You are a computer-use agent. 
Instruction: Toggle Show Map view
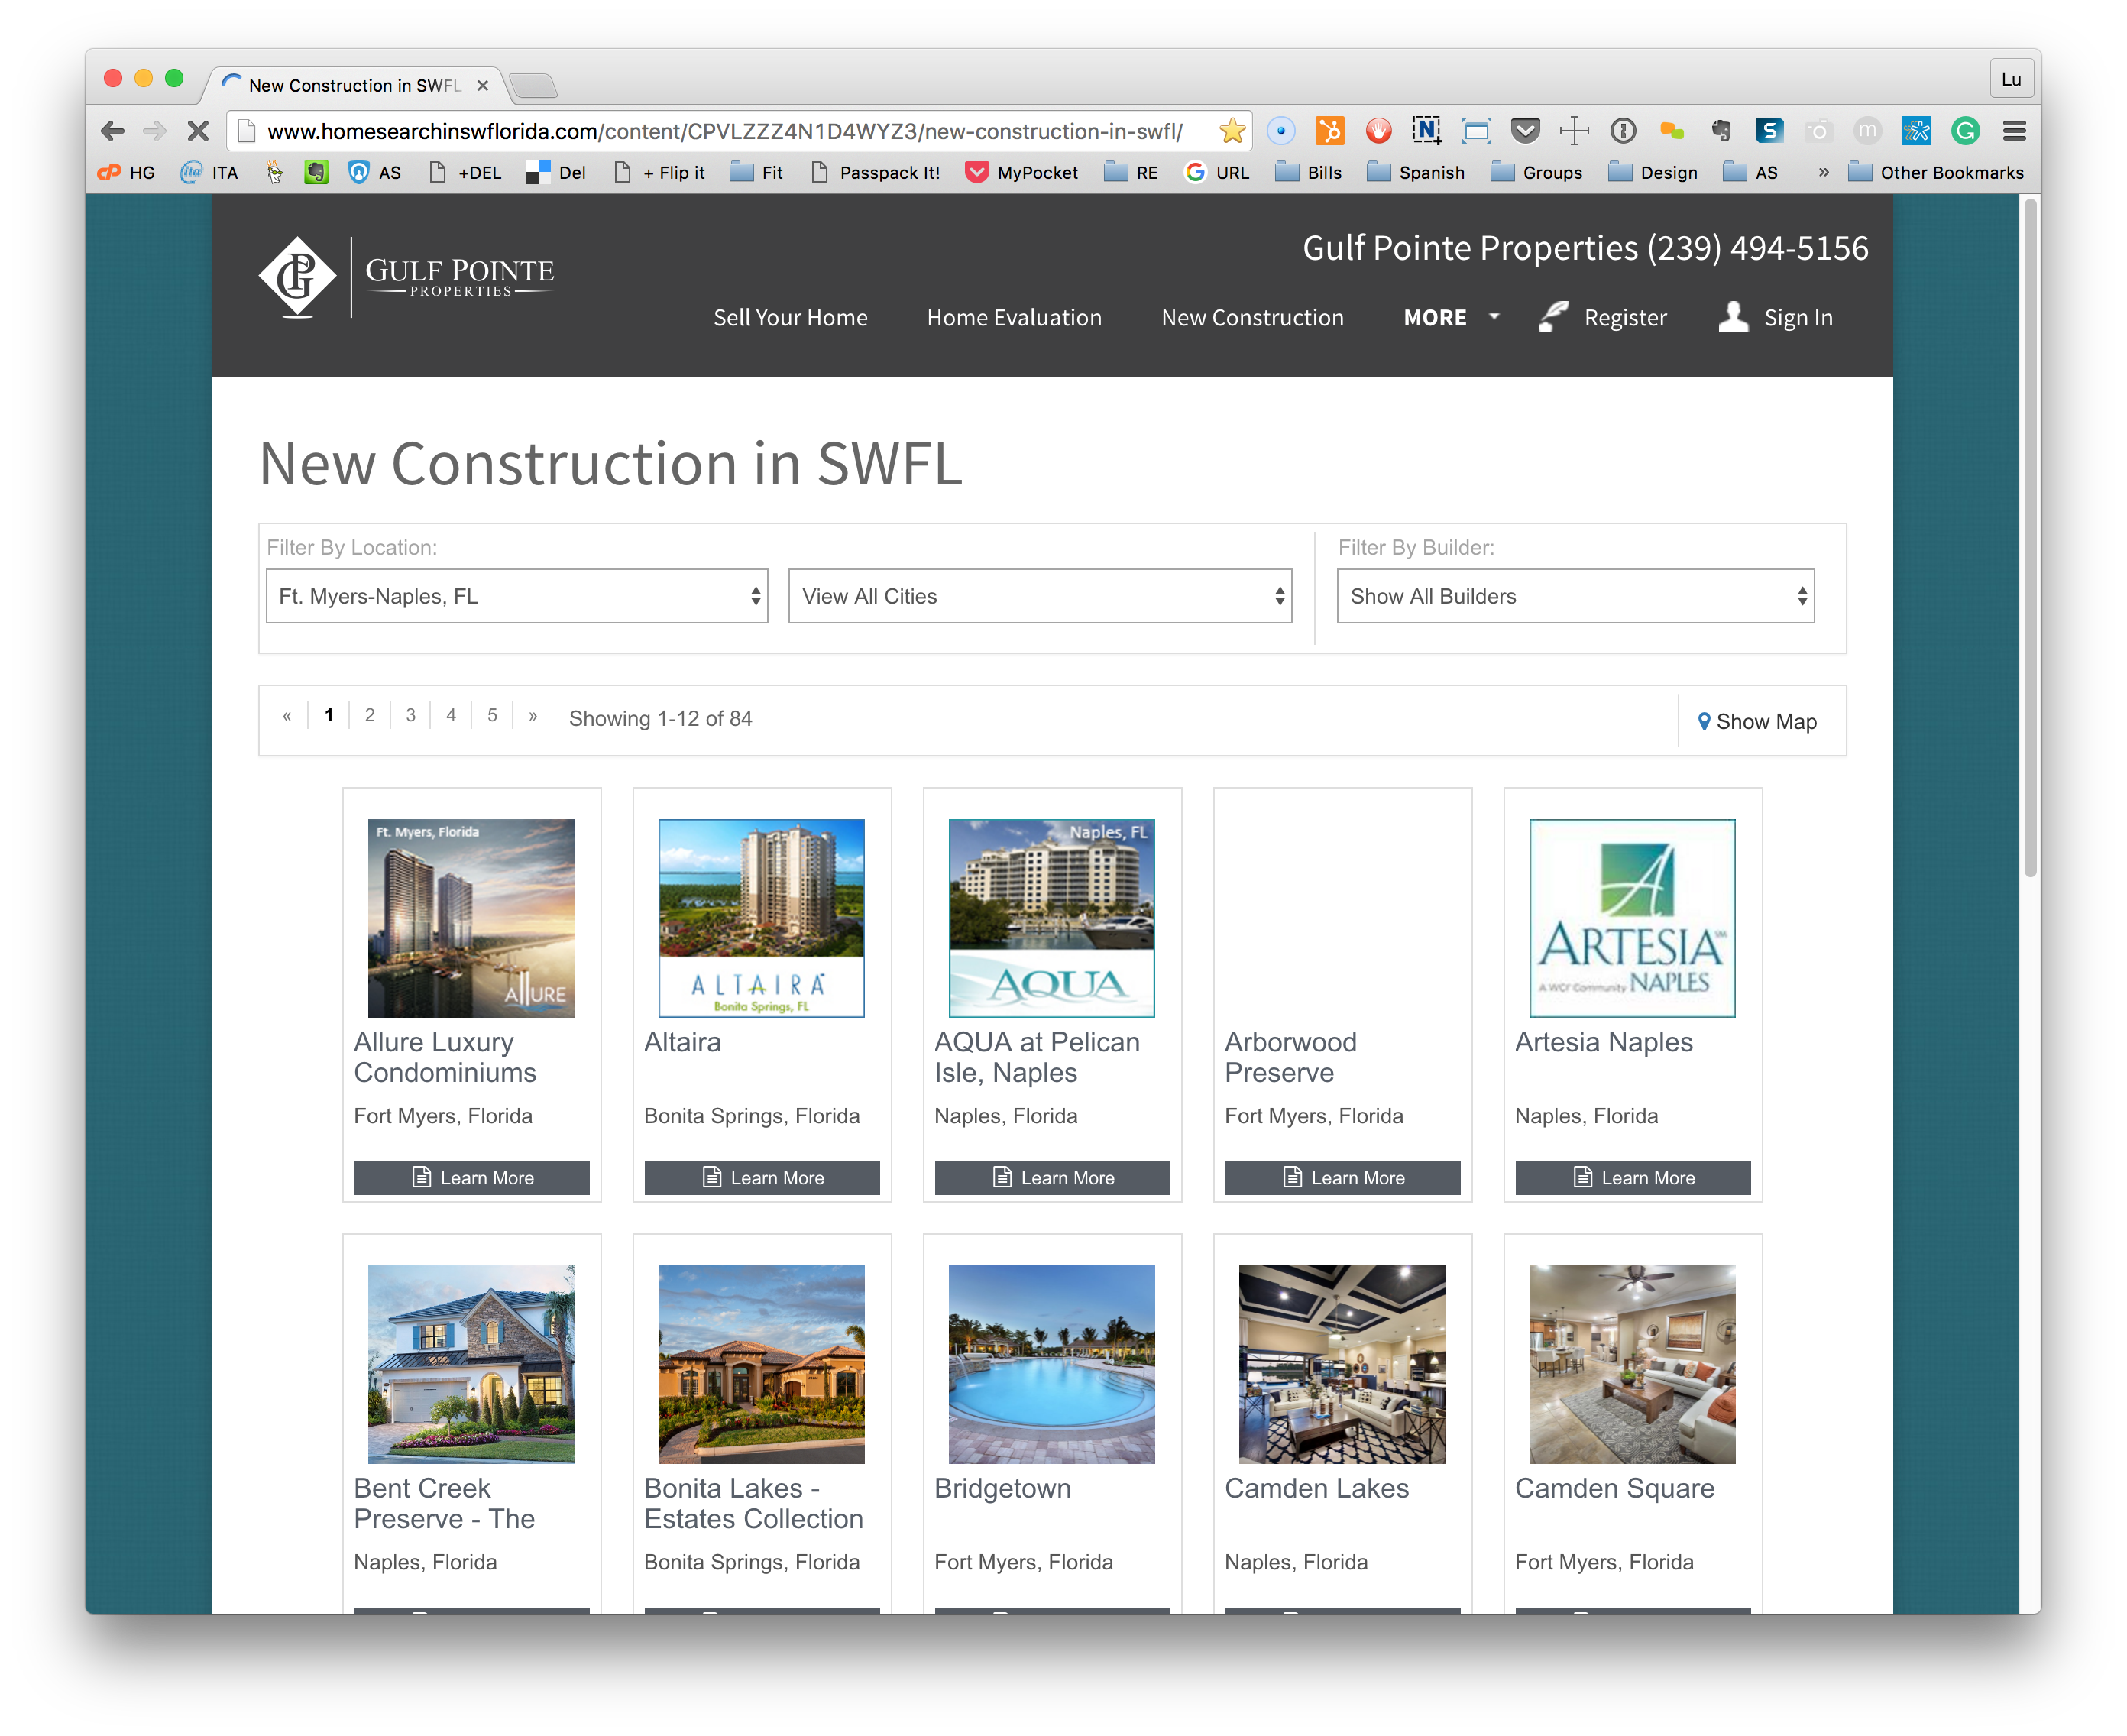tap(1757, 721)
